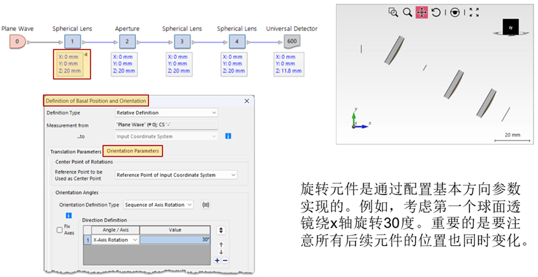Click the reverse order double-arrow button
Image resolution: width=538 pixels, height=277 pixels.
[x=221, y=230]
